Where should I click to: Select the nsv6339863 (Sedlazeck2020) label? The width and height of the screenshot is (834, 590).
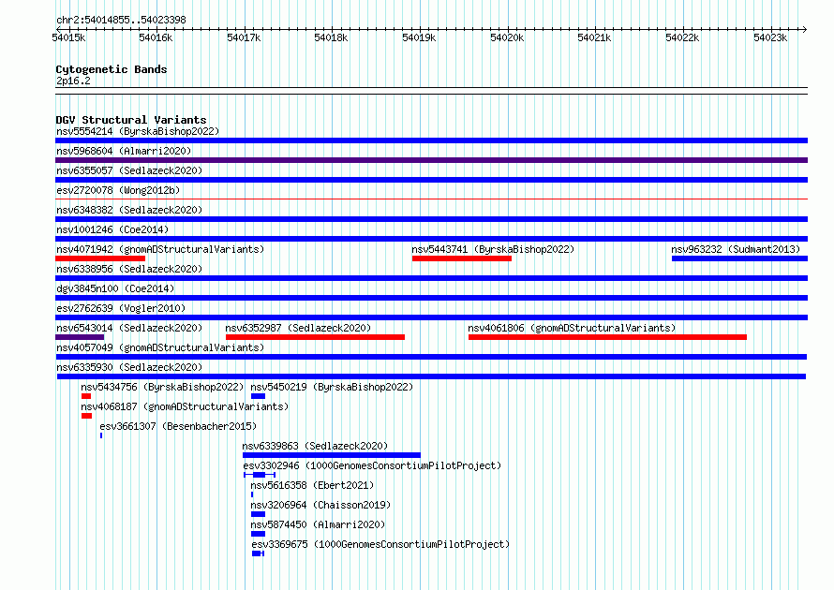315,446
